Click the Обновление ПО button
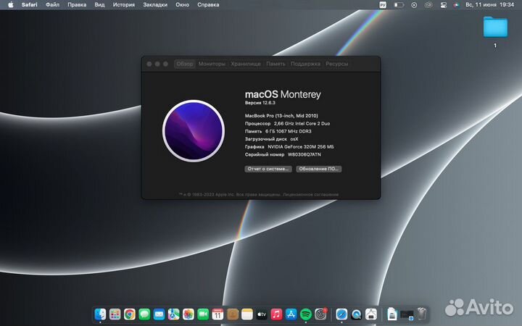Screen dimensions: 522x326 pos(318,169)
